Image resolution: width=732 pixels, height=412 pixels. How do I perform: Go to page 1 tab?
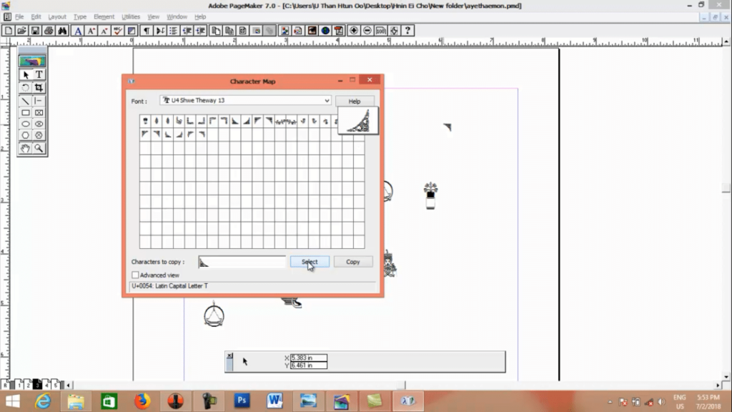pos(19,385)
